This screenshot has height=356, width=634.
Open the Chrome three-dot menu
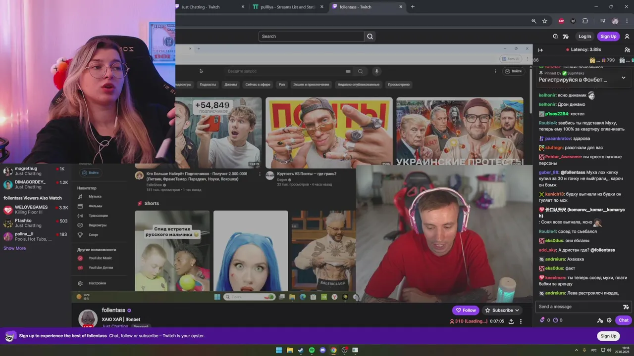coord(627,21)
